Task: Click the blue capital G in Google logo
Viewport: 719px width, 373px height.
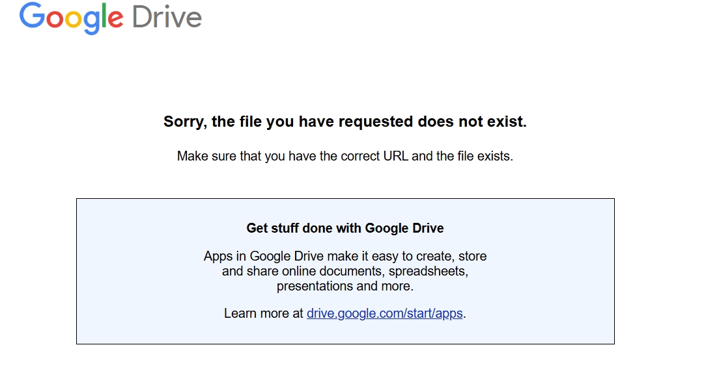Action: pyautogui.click(x=32, y=16)
